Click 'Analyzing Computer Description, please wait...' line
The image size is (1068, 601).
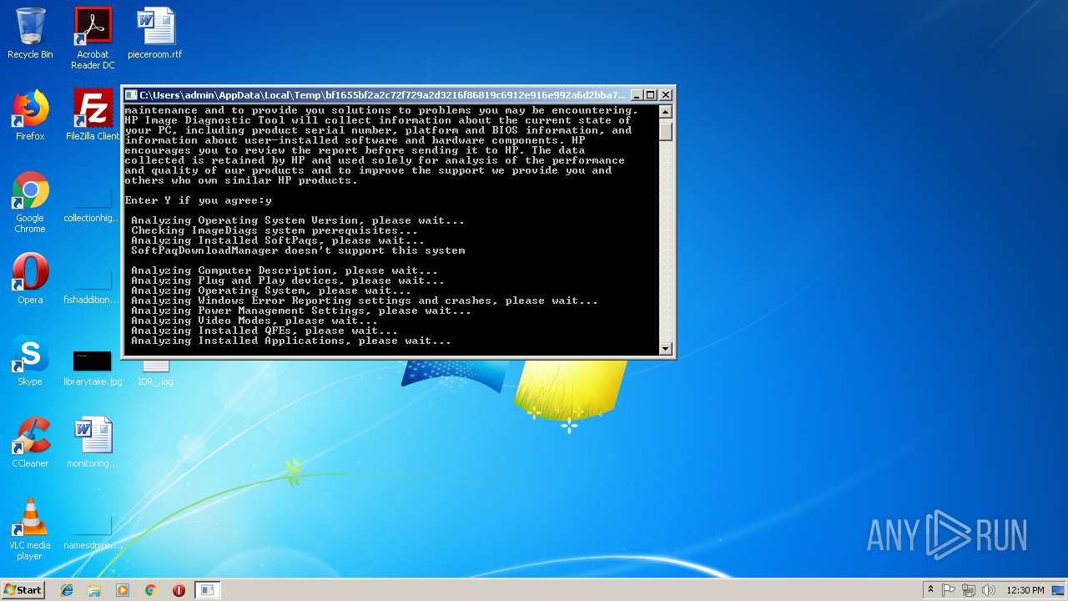tap(285, 270)
